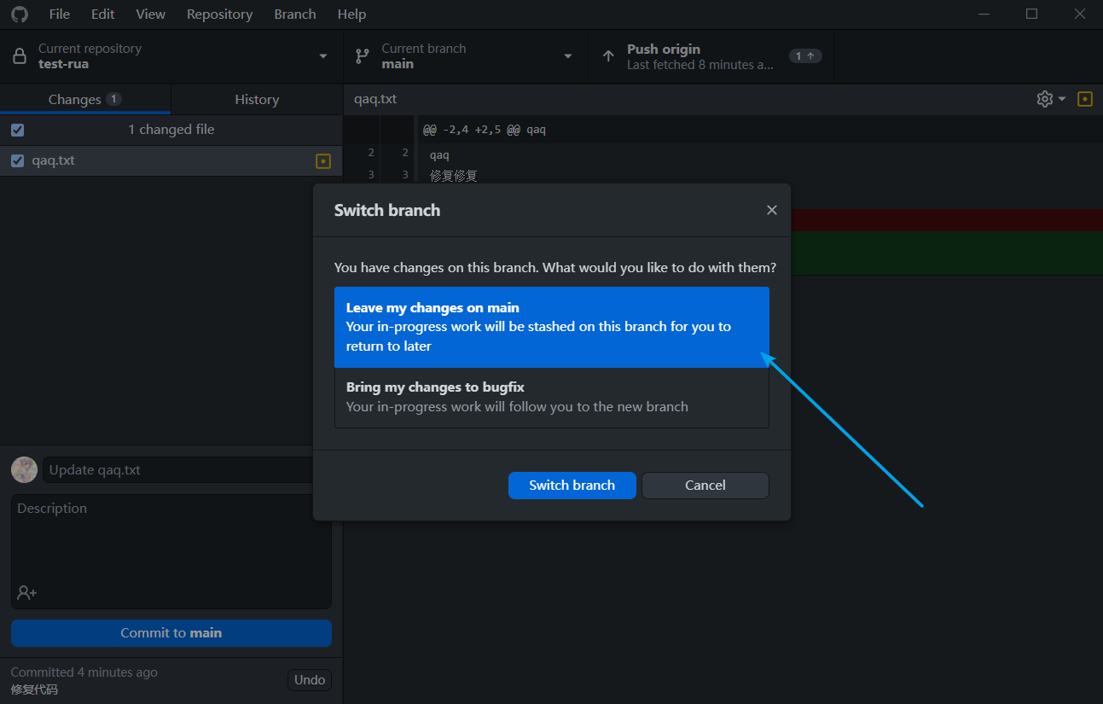The image size is (1103, 704).
Task: Select Bring my changes to bugfix option
Action: 551,397
